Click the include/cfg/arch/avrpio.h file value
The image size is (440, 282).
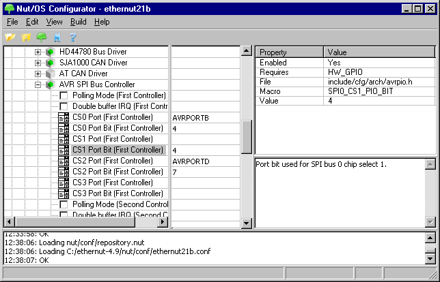click(x=370, y=82)
